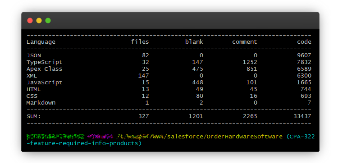Screen dimensions: 338x165
Task: Select the XML language row label
Action: click(32, 76)
